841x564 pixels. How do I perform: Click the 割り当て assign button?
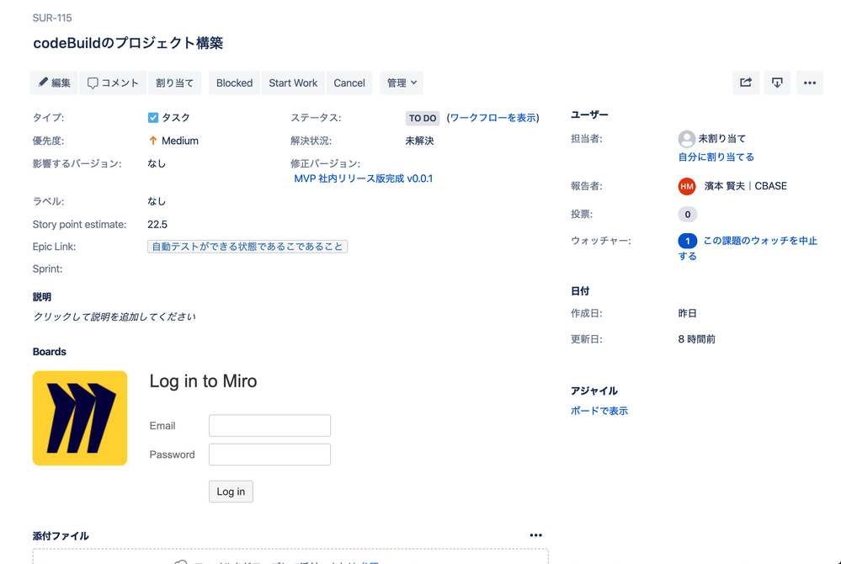tap(174, 83)
